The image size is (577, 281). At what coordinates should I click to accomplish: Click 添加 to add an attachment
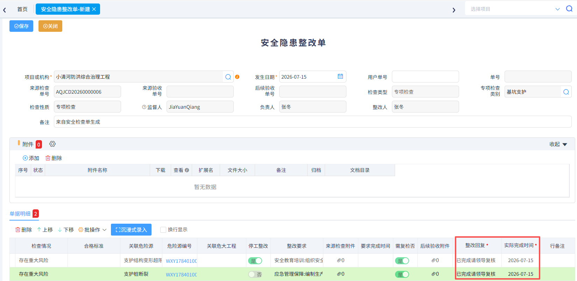pyautogui.click(x=31, y=158)
